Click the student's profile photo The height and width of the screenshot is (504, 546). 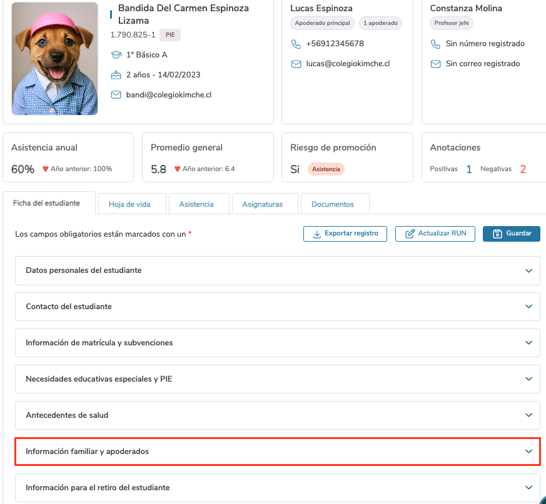(54, 59)
